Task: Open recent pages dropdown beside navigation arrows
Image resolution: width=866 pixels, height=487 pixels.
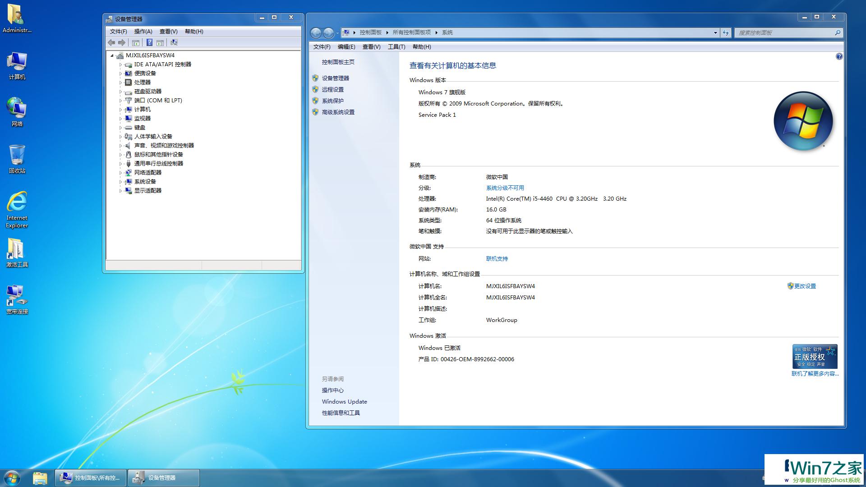Action: click(x=337, y=33)
